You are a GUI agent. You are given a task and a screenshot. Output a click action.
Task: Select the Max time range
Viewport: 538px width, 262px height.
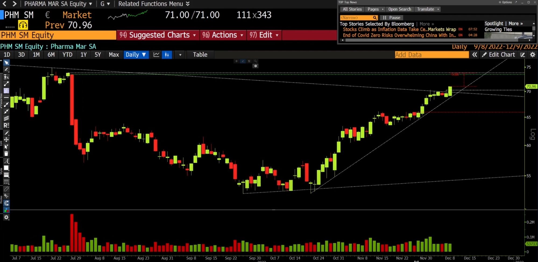point(114,55)
